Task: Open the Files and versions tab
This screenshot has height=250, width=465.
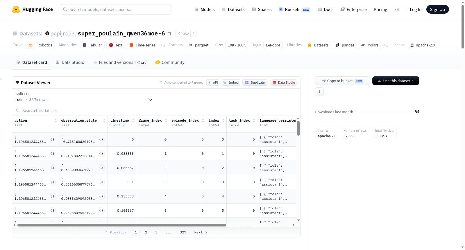Action: tap(120, 62)
